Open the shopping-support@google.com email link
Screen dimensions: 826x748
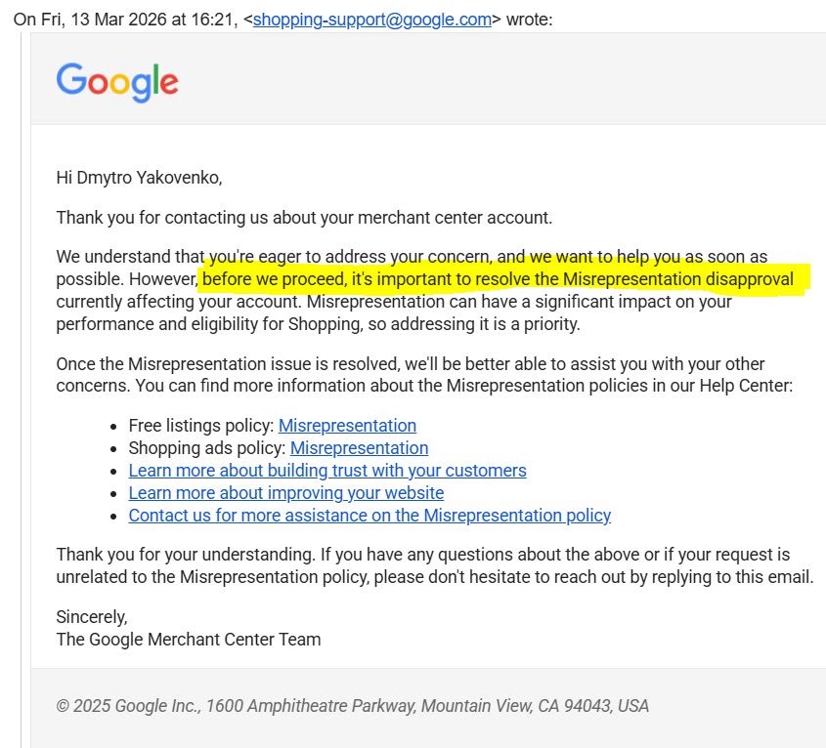(x=371, y=20)
